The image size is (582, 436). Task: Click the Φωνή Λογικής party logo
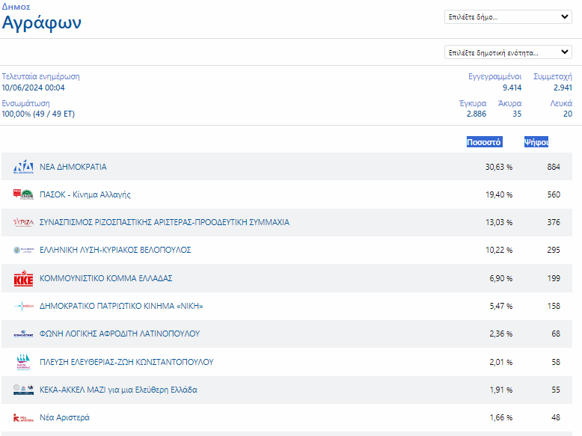[23, 334]
